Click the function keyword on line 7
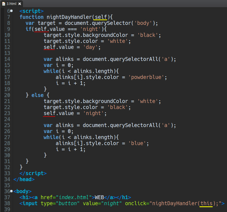Screen dimensions: 227x212 pos(32,17)
